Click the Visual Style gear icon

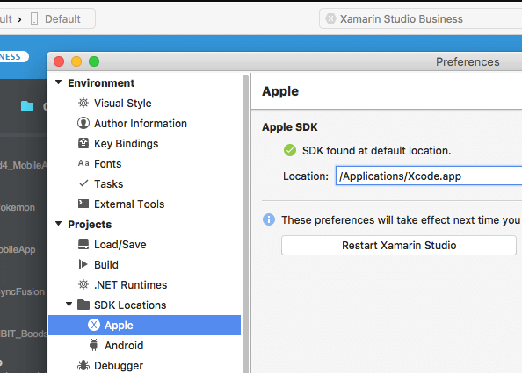tap(83, 103)
